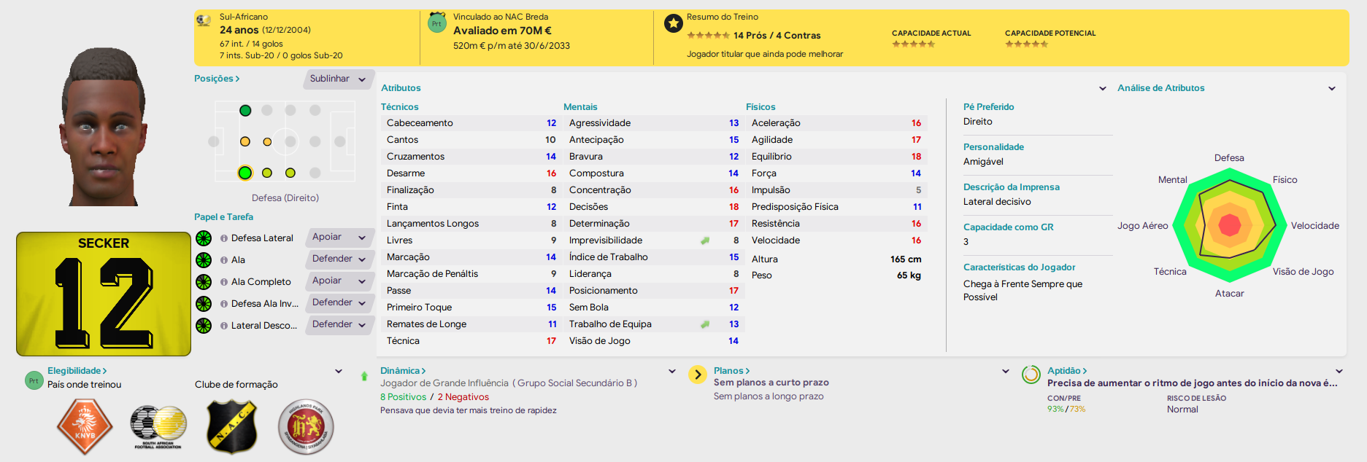The width and height of the screenshot is (1367, 462).
Task: Expand the Análise de Atributos panel chevron
Action: tap(1332, 88)
